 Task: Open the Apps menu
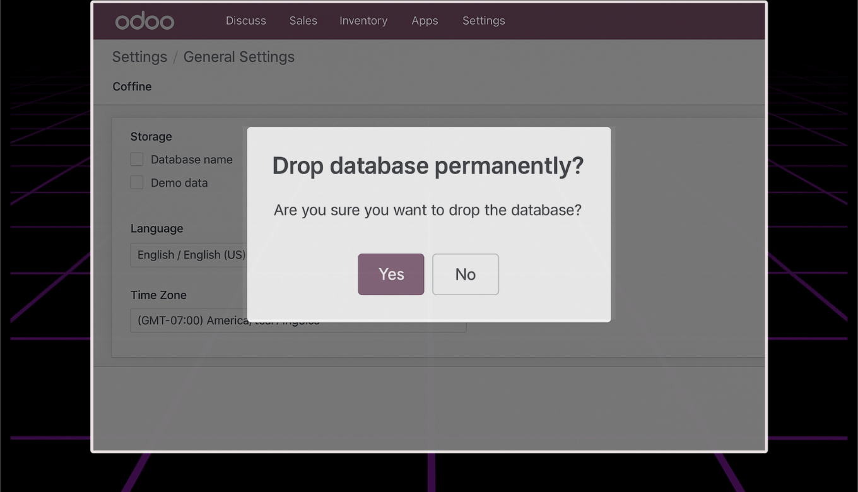(425, 21)
